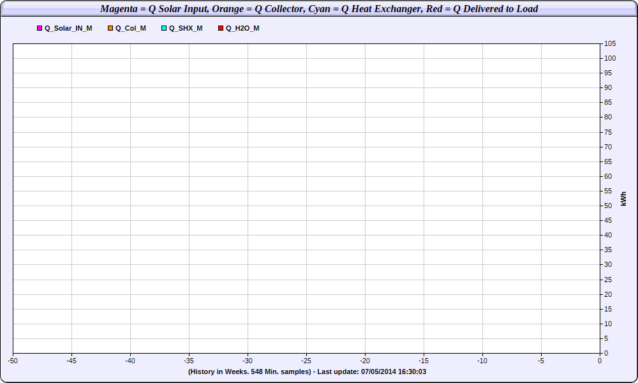Toggle the red Q_H2O_M legend swatch

coord(221,28)
